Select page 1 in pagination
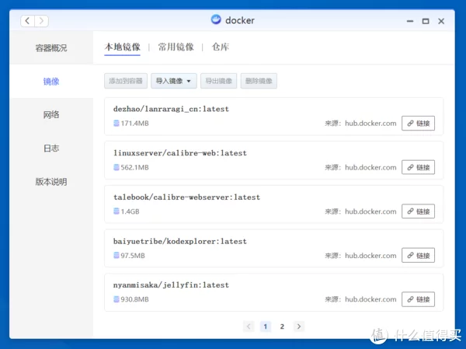The height and width of the screenshot is (349, 466). [x=266, y=326]
